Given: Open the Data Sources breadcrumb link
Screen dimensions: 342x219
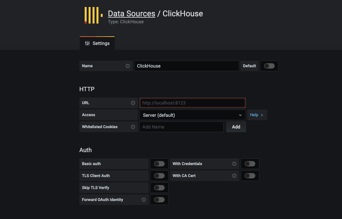Looking at the screenshot, I should [x=131, y=14].
